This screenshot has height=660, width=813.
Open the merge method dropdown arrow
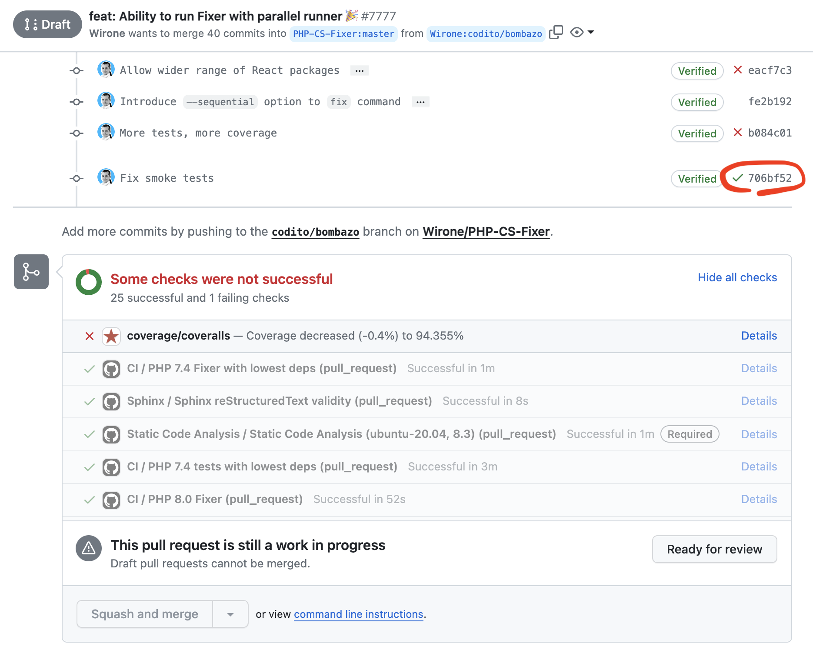[230, 614]
